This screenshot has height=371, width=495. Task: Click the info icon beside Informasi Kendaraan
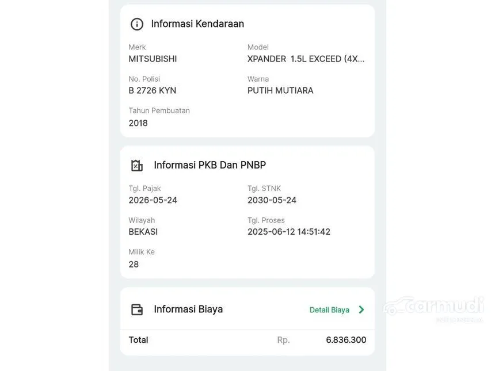point(136,24)
